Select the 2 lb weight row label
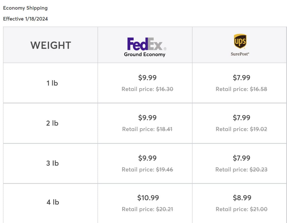 point(52,123)
